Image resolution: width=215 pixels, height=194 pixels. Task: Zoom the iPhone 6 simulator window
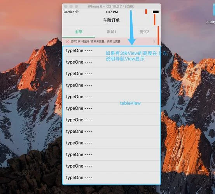76,6
